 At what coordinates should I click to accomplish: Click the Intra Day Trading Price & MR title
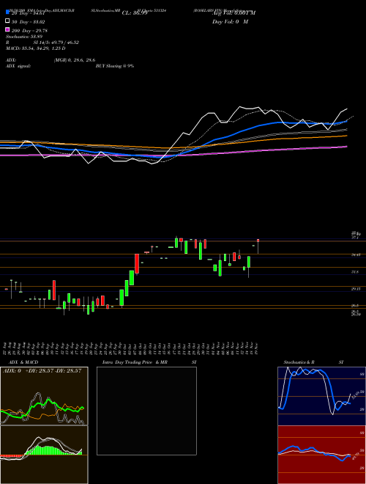[135, 362]
